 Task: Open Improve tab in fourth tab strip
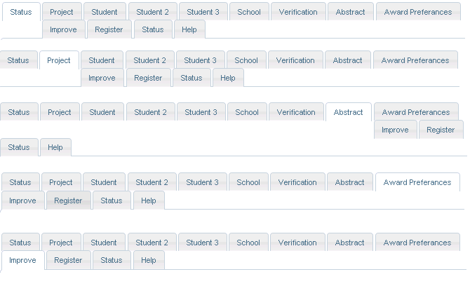tap(22, 200)
